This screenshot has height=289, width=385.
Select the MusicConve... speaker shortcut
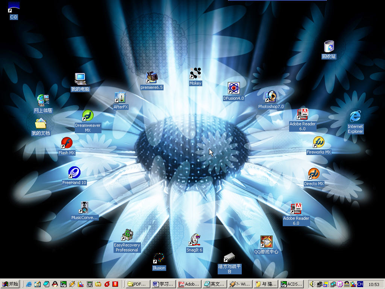(x=85, y=211)
